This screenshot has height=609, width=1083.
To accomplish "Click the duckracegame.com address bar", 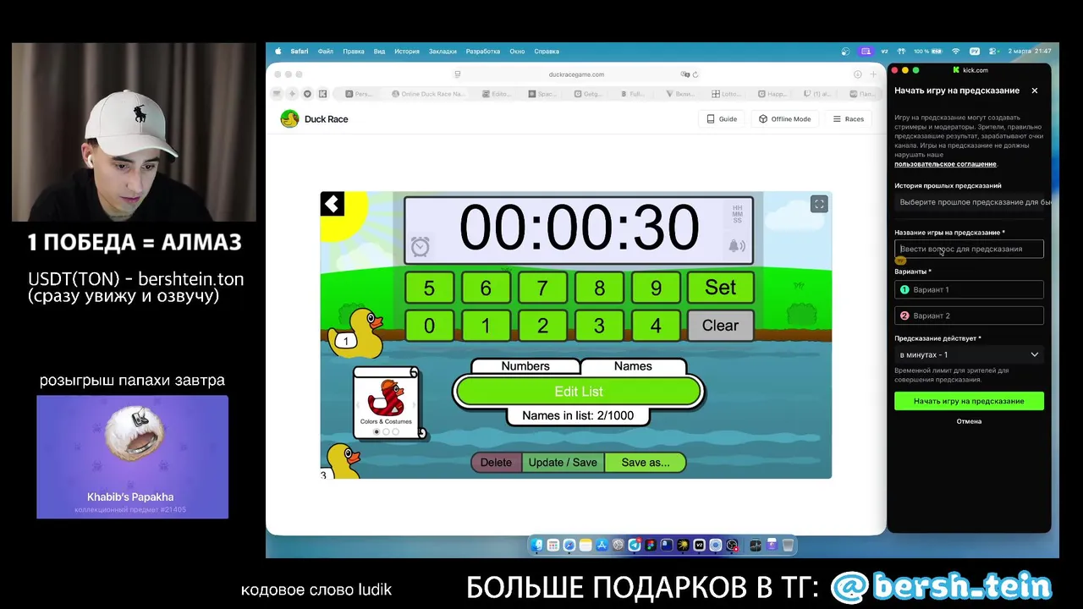I will pos(575,74).
